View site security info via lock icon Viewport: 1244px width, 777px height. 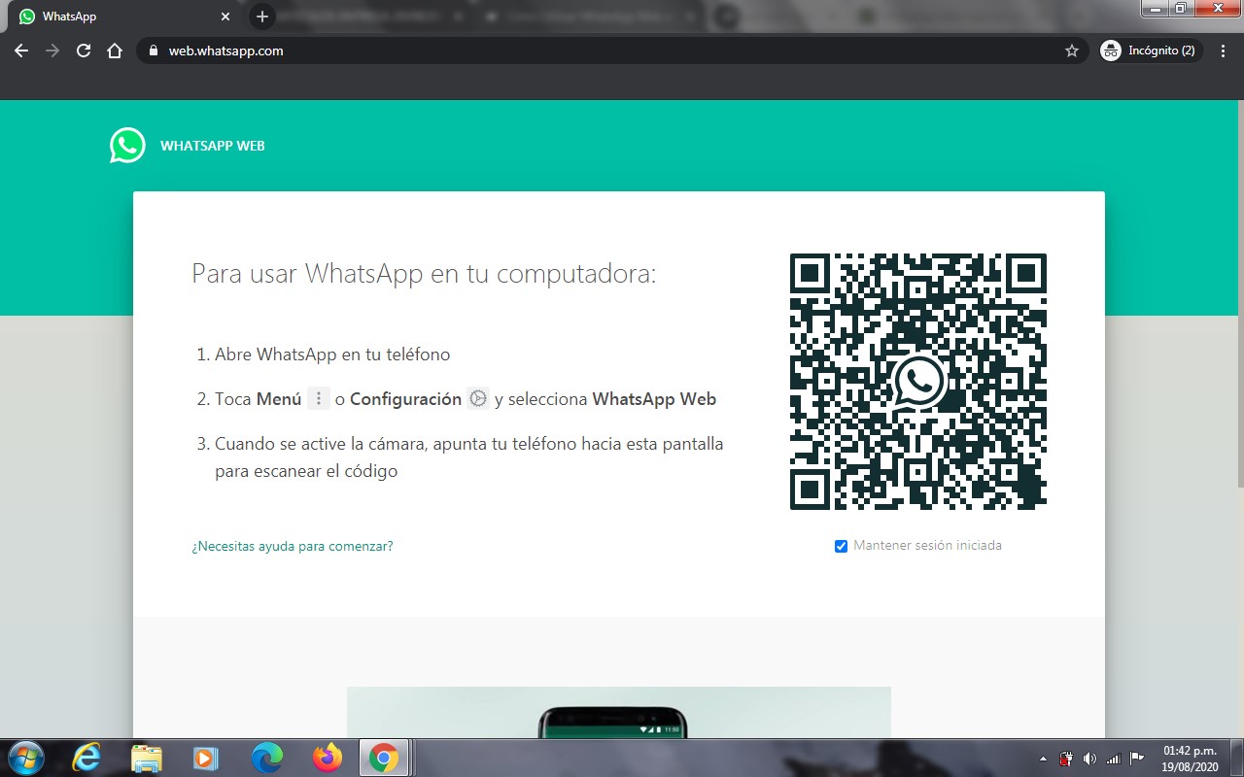[153, 51]
